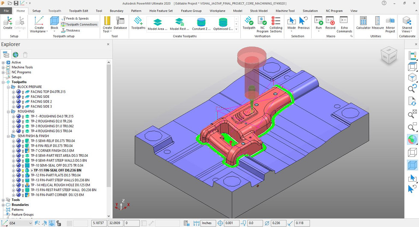Viewport: 419px width, 227px height.
Task: Open the Boundary ribbon tab
Action: click(116, 11)
